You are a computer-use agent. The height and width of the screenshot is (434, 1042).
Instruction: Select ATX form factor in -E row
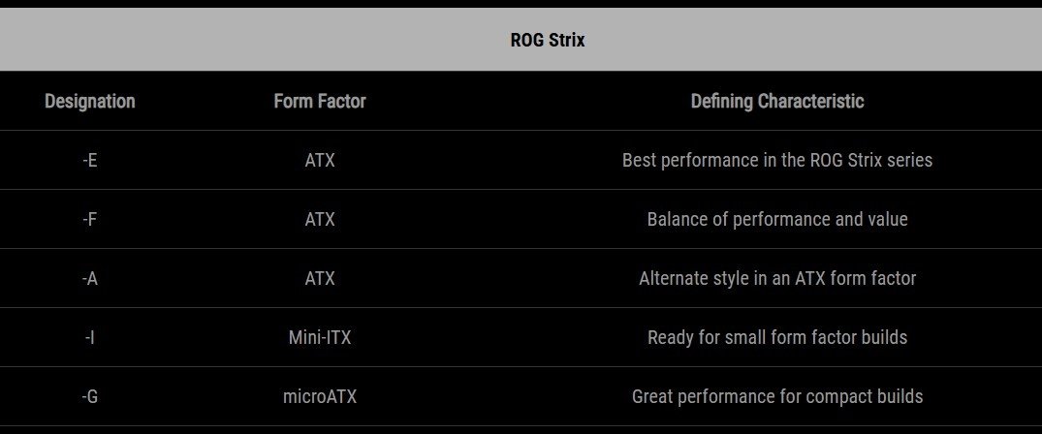320,160
